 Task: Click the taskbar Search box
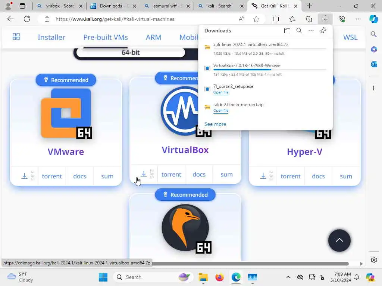pyautogui.click(x=153, y=277)
